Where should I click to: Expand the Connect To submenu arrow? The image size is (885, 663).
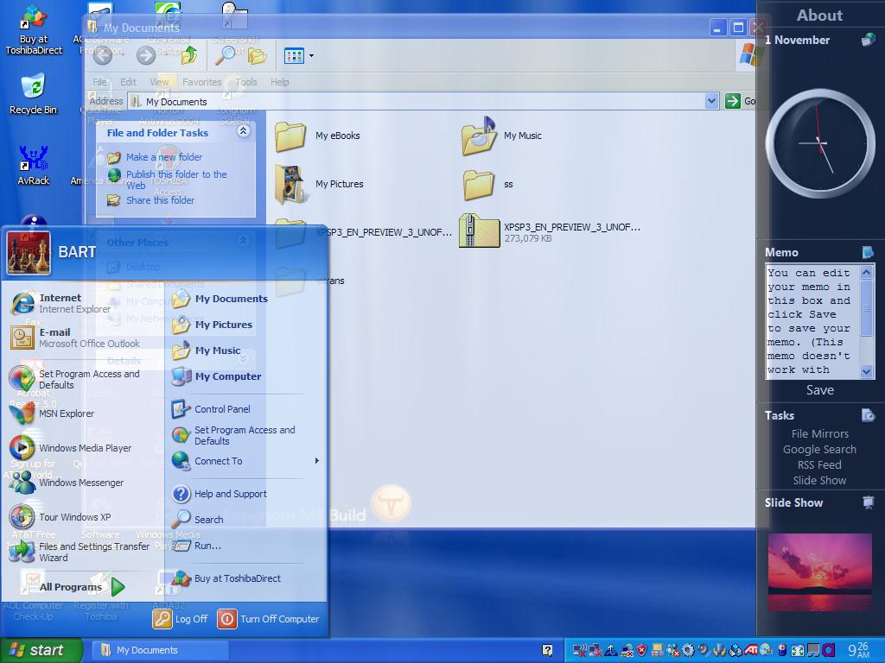coord(316,461)
